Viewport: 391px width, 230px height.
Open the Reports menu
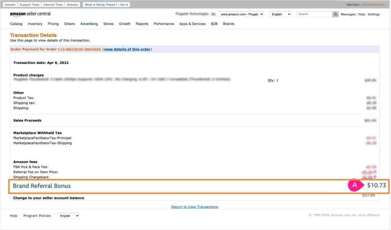click(142, 24)
